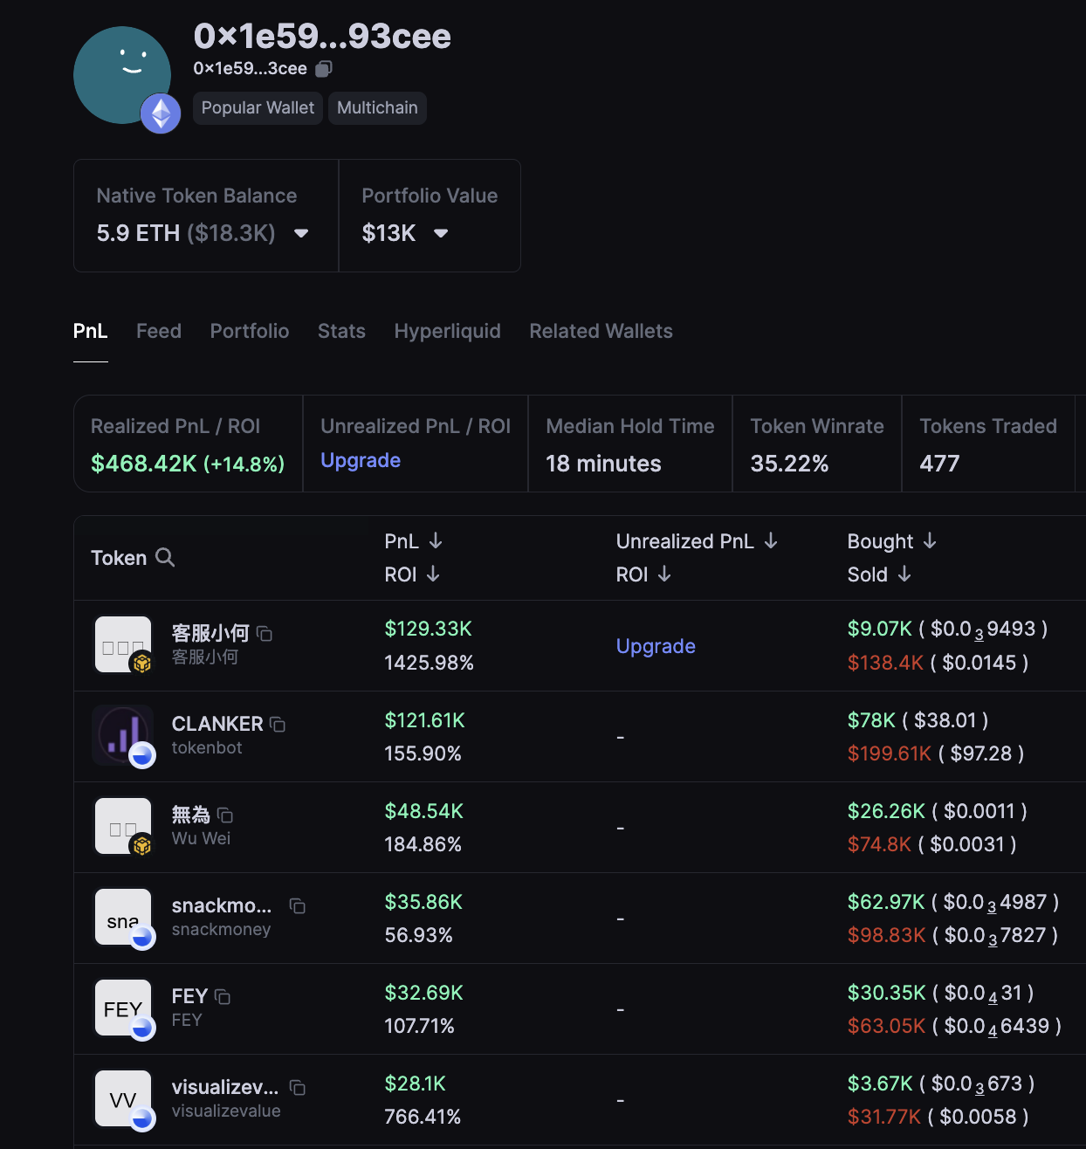Screen dimensions: 1086x1149
Task: Switch to the Portfolio tab
Action: tap(249, 331)
